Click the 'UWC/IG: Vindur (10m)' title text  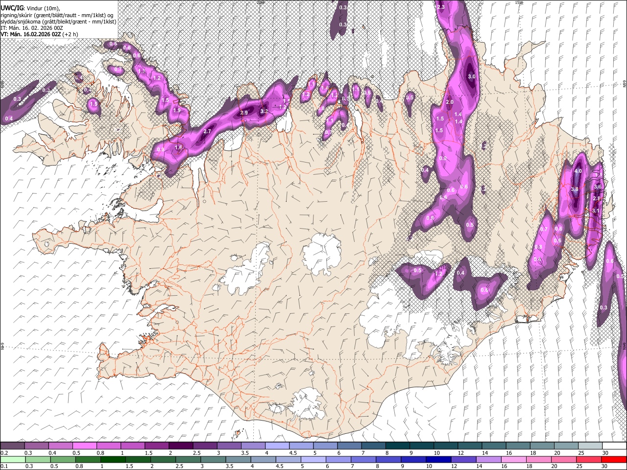[29, 8]
